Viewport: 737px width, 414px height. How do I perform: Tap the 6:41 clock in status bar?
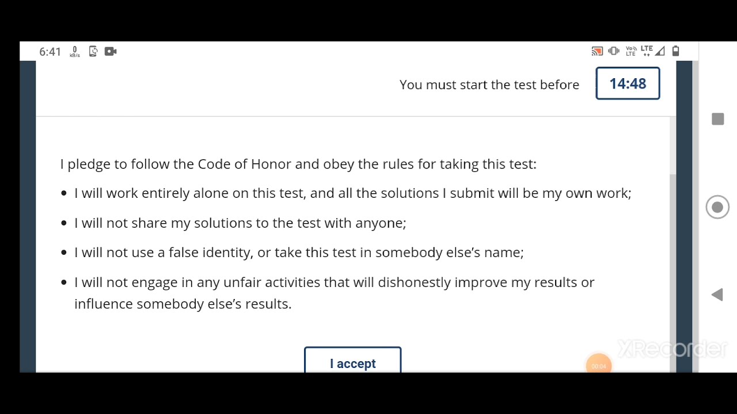[50, 52]
